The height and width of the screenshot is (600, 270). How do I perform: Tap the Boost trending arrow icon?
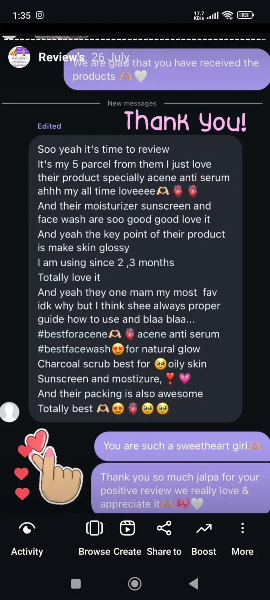point(204,528)
